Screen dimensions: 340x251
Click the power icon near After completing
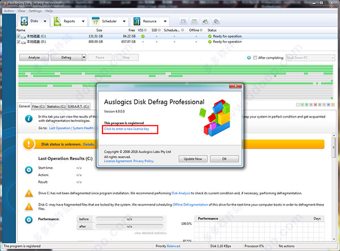(249, 57)
